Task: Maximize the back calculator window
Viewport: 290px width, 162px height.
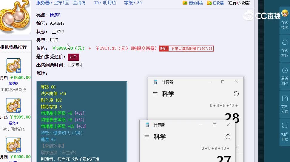Action: (223, 82)
